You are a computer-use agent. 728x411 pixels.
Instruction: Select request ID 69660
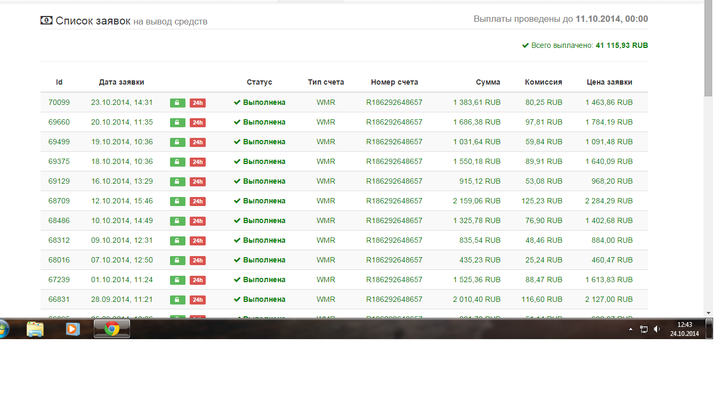(x=59, y=122)
